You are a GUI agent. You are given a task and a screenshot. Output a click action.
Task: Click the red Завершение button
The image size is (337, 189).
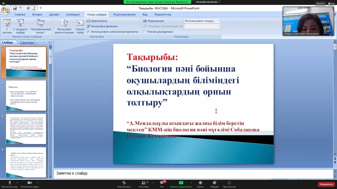pyautogui.click(x=326, y=184)
